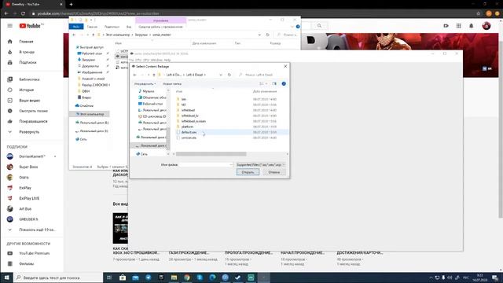The image size is (503, 283).
Task: Open the YouTube apps grid icon
Action: 459,26
